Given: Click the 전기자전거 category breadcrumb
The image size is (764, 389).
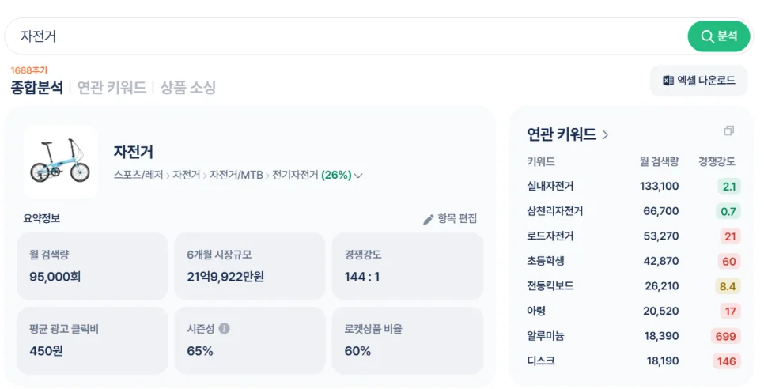Looking at the screenshot, I should [x=295, y=176].
